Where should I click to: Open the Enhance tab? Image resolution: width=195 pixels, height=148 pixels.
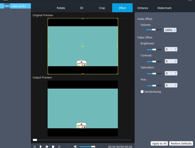[143, 8]
